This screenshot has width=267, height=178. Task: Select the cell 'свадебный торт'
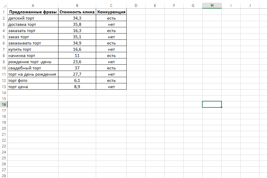(33, 68)
